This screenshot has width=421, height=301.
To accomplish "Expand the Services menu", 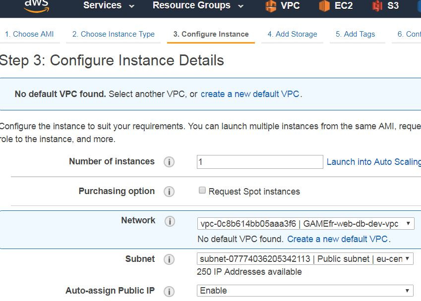I will point(109,5).
